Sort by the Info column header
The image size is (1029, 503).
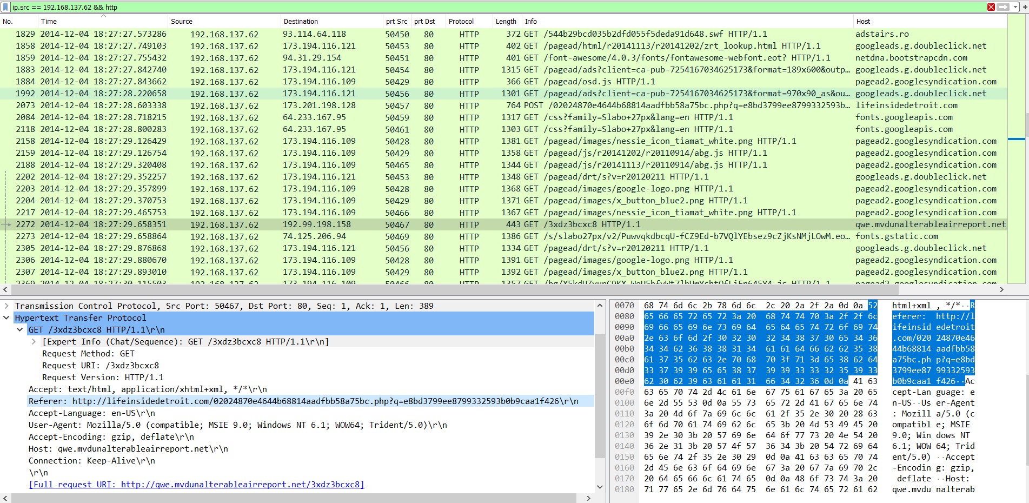(x=687, y=22)
